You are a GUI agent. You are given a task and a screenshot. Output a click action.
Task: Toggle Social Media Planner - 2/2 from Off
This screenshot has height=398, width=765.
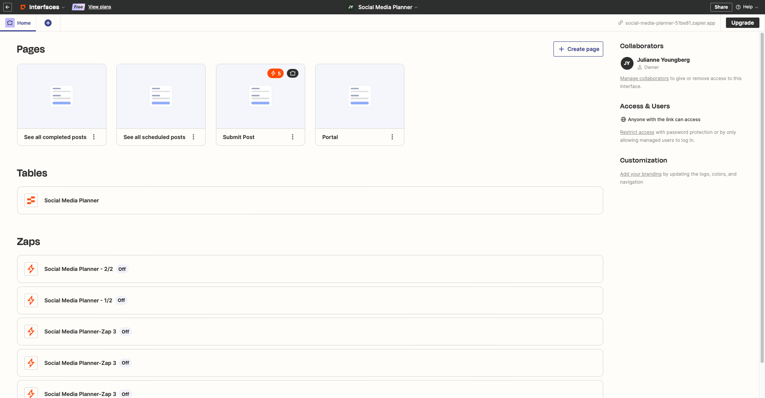coord(122,269)
